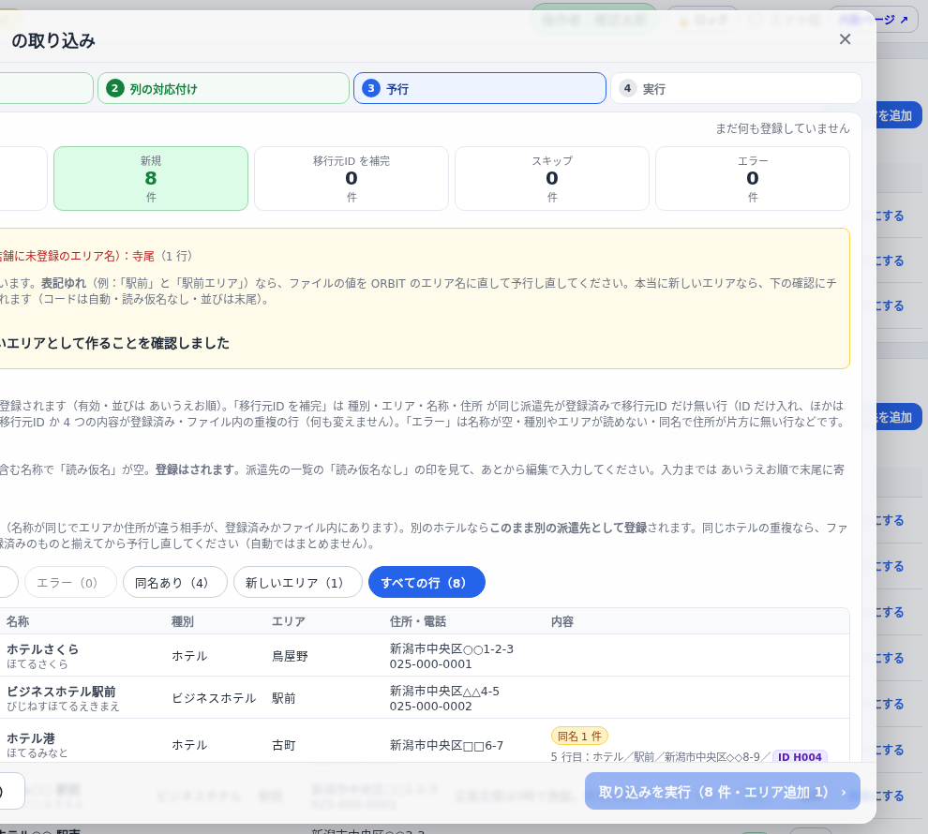Filter rows by 新しいエリア（1）chip
This screenshot has width=928, height=834.
(x=298, y=583)
